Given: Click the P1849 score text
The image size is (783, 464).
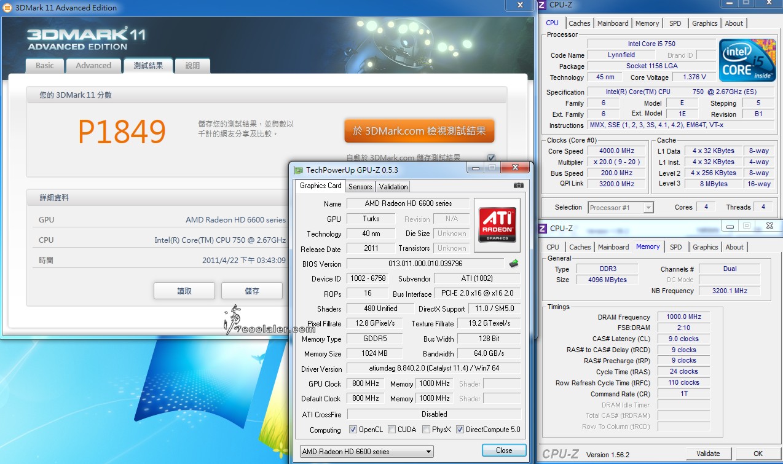Looking at the screenshot, I should (x=122, y=131).
